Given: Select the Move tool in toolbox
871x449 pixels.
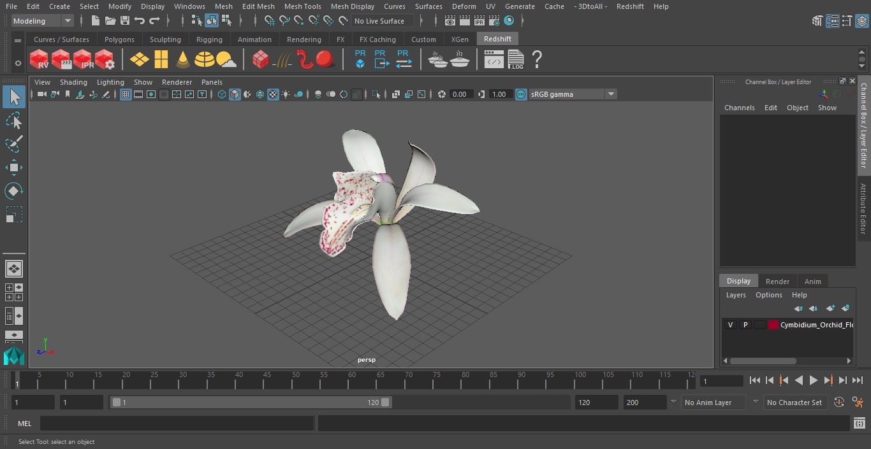Looking at the screenshot, I should pyautogui.click(x=13, y=167).
